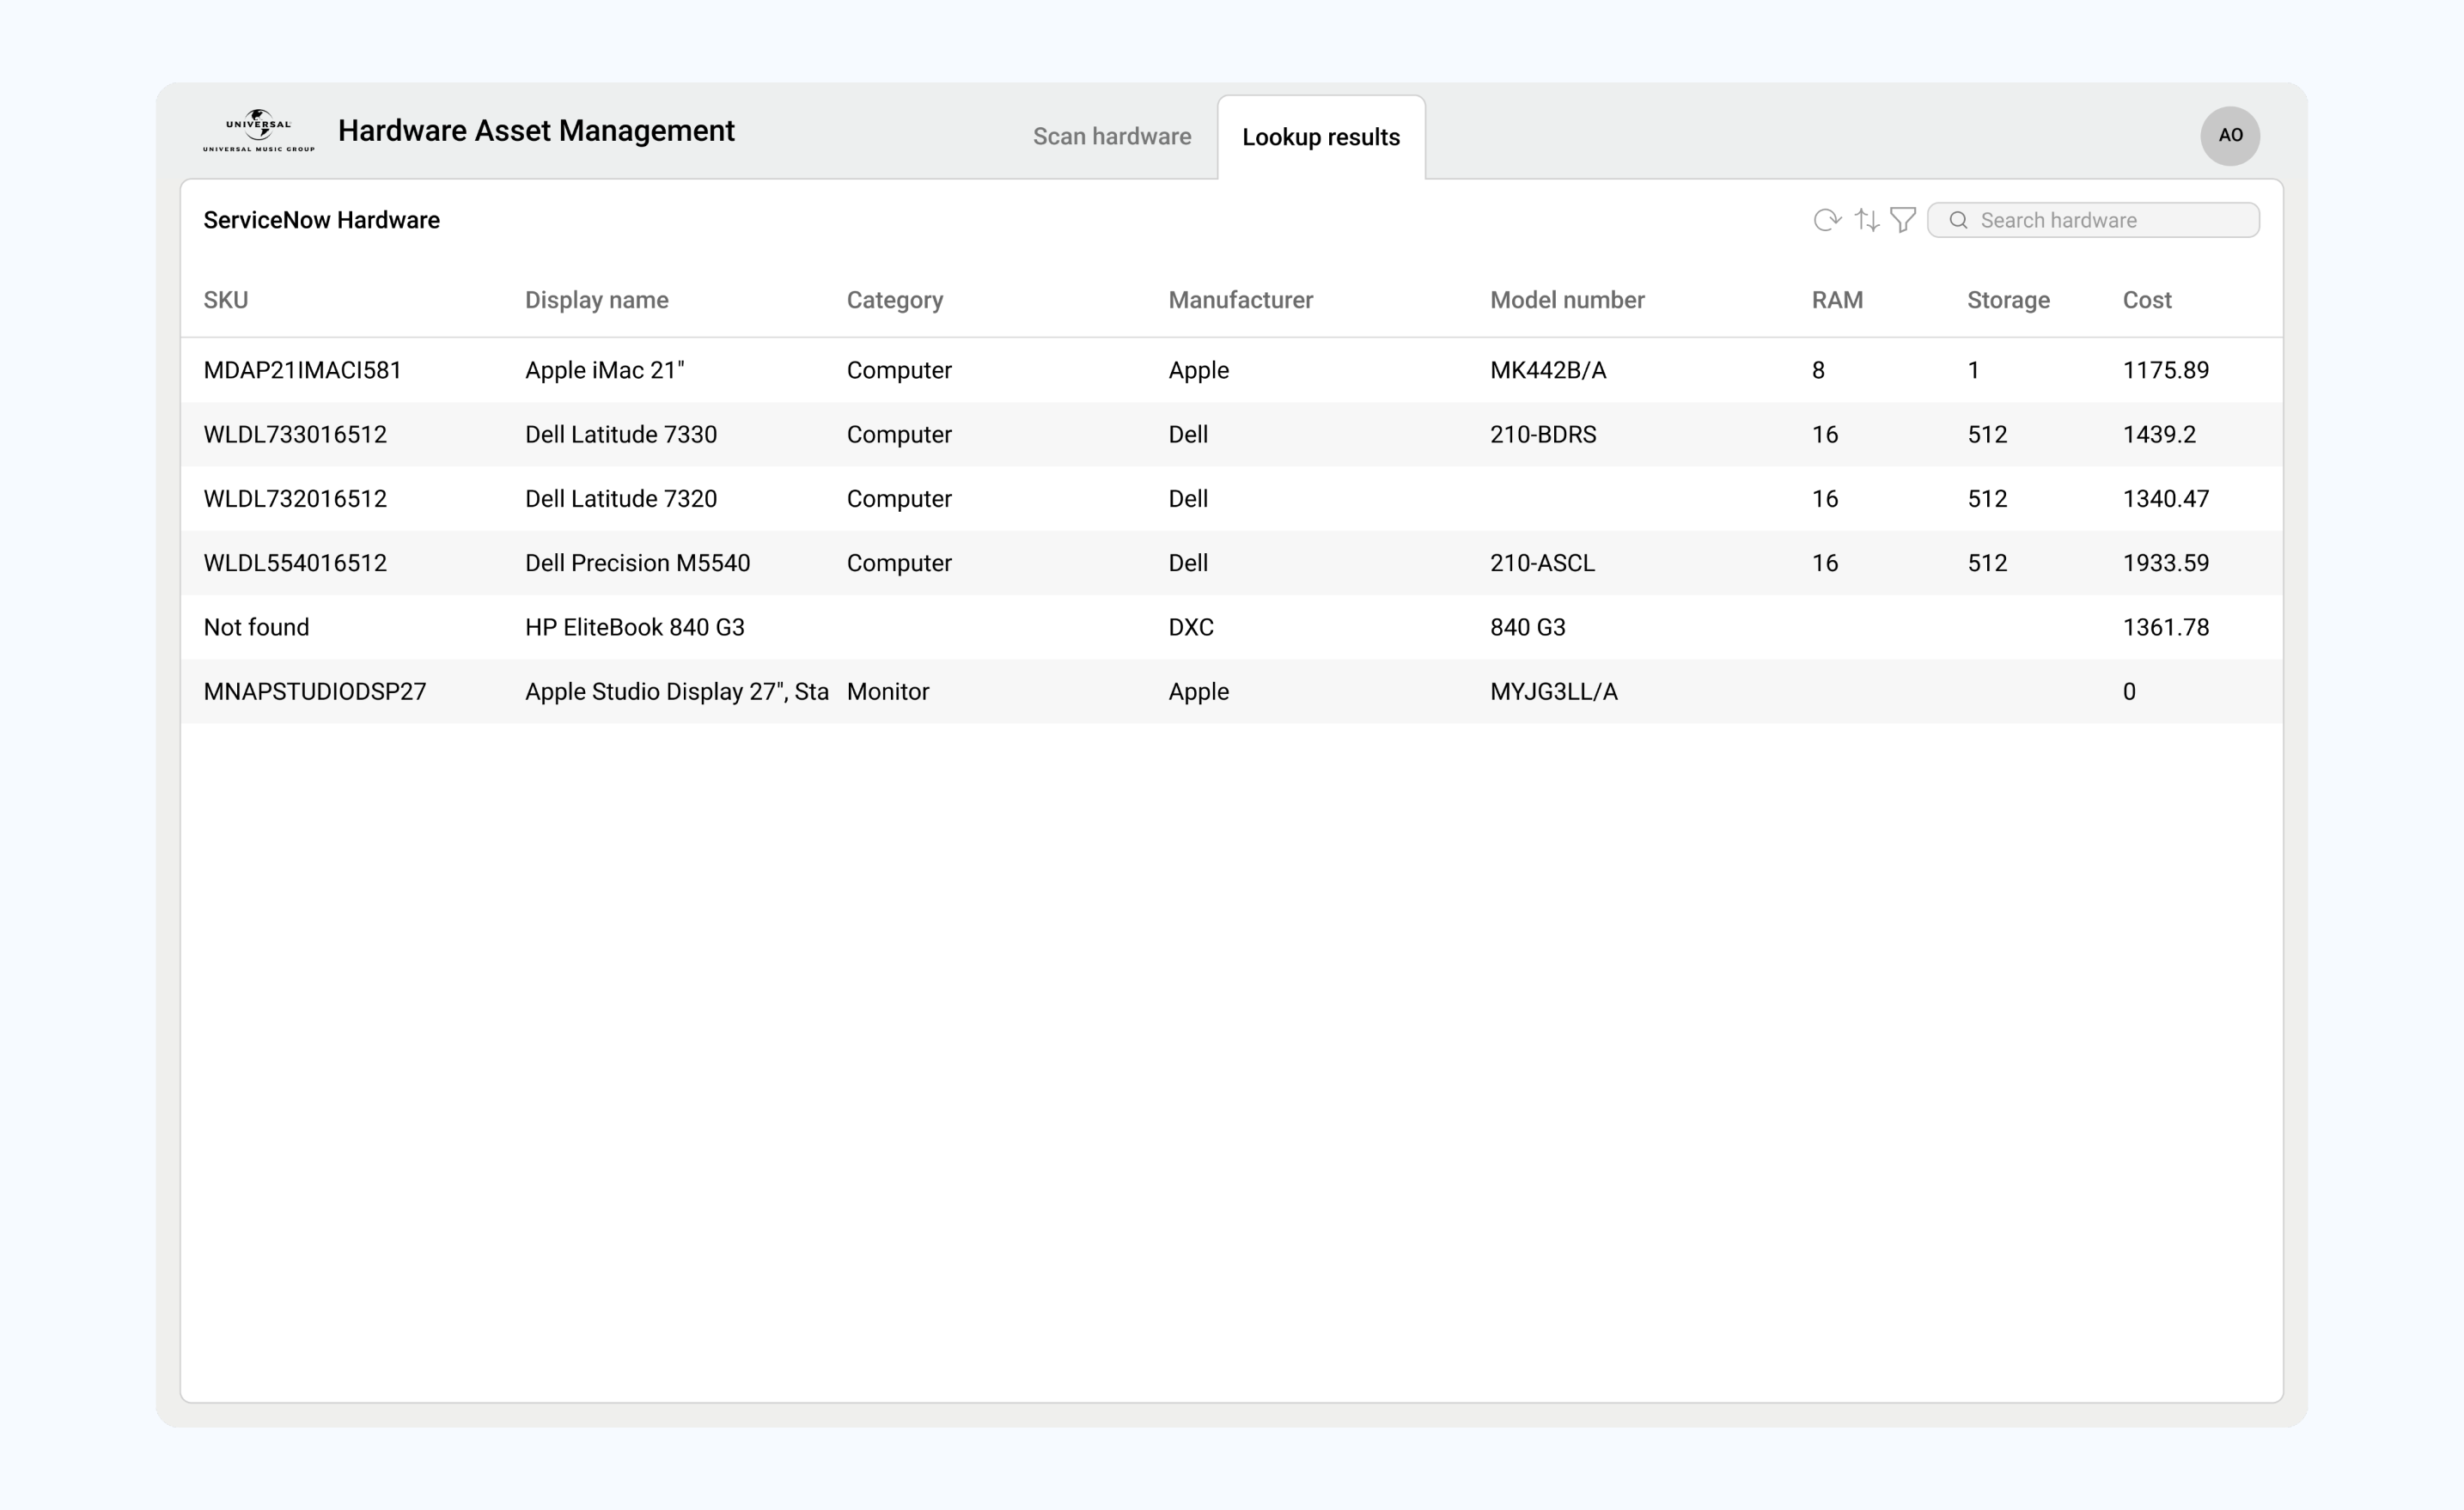Image resolution: width=2464 pixels, height=1510 pixels.
Task: Click model number MK442B/A
Action: click(1548, 370)
